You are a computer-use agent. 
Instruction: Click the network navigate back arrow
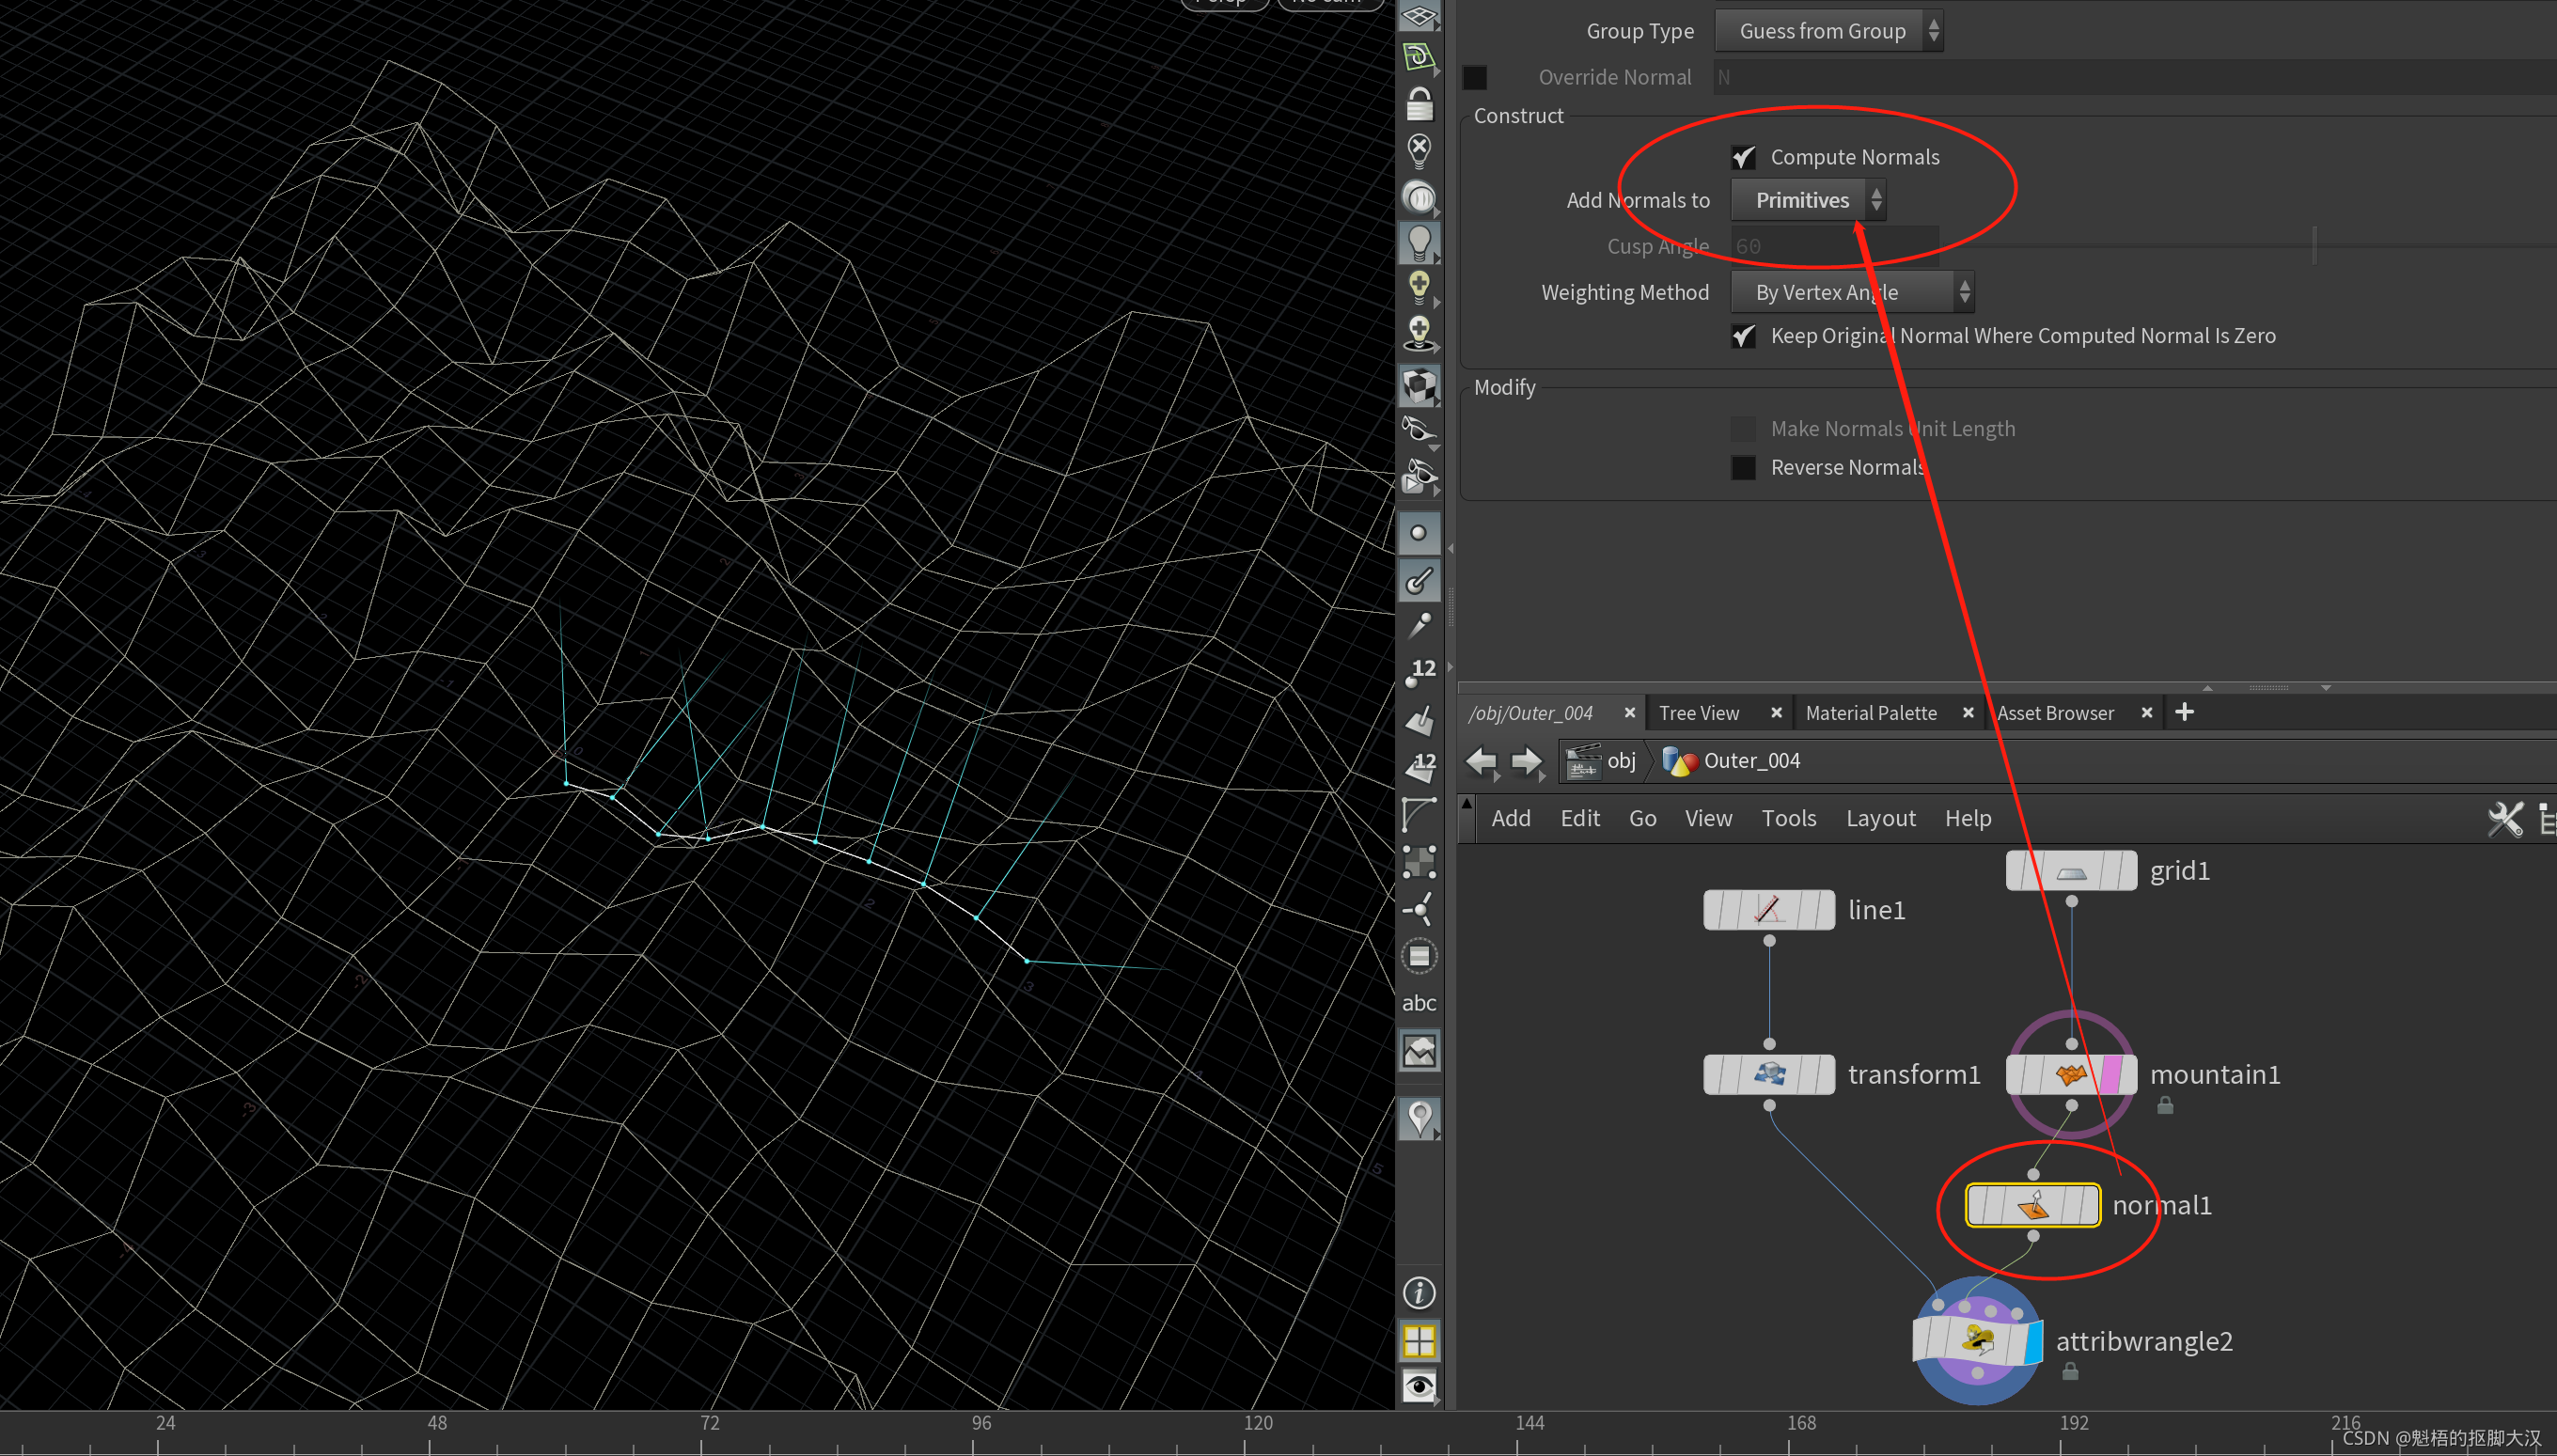(x=1481, y=761)
